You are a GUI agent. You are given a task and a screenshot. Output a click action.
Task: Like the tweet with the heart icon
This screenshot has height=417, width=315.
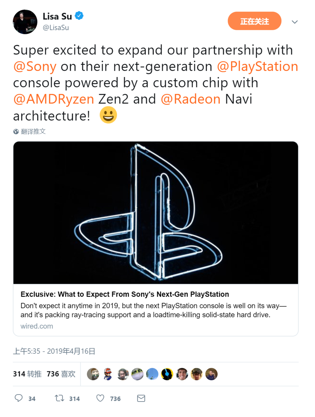100,398
